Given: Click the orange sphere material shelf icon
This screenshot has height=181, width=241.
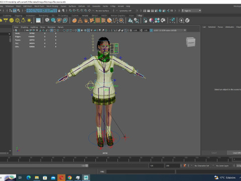Looking at the screenshot, I should coord(74,21).
